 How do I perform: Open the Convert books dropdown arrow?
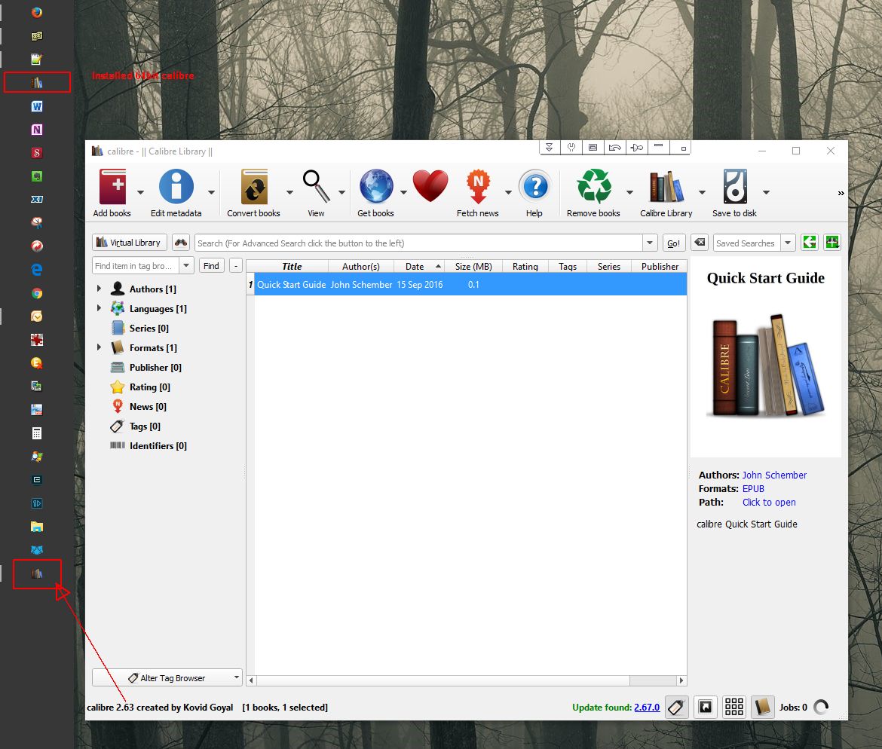(289, 192)
